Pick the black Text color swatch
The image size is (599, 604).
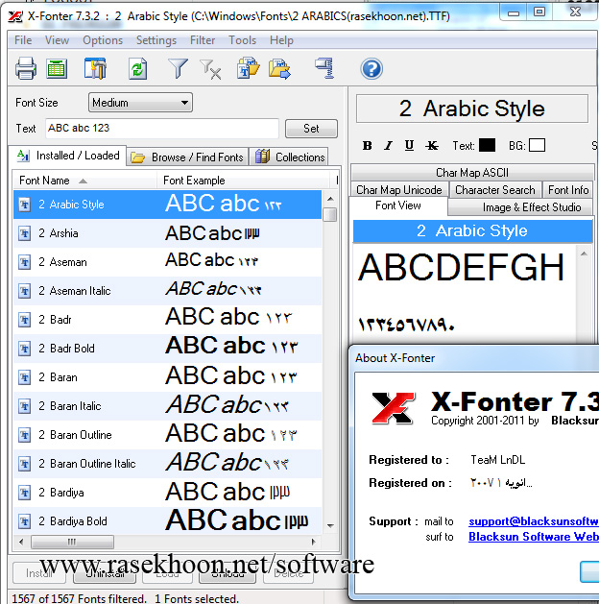487,145
